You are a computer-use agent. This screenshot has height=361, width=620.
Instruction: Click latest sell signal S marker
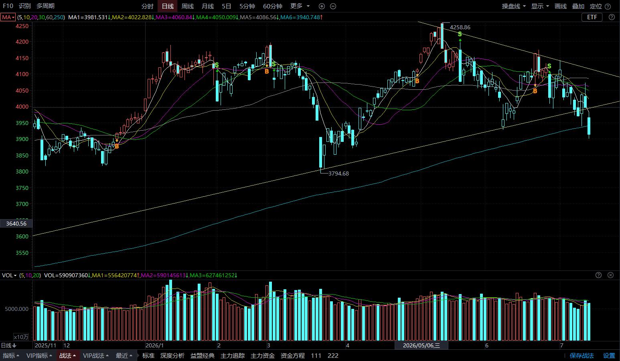pos(549,66)
